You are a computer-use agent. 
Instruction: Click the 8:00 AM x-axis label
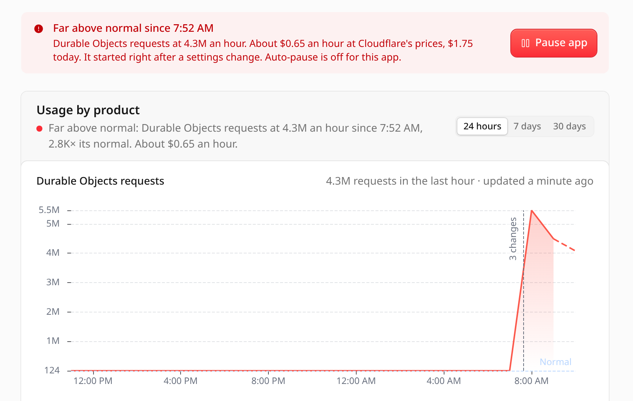click(531, 381)
